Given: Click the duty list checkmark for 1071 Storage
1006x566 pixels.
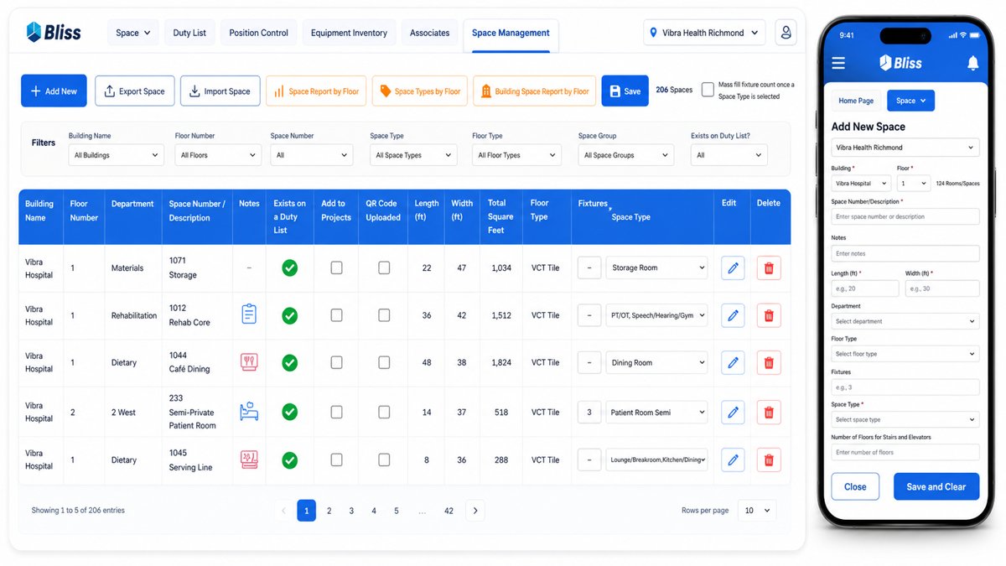Looking at the screenshot, I should point(289,268).
